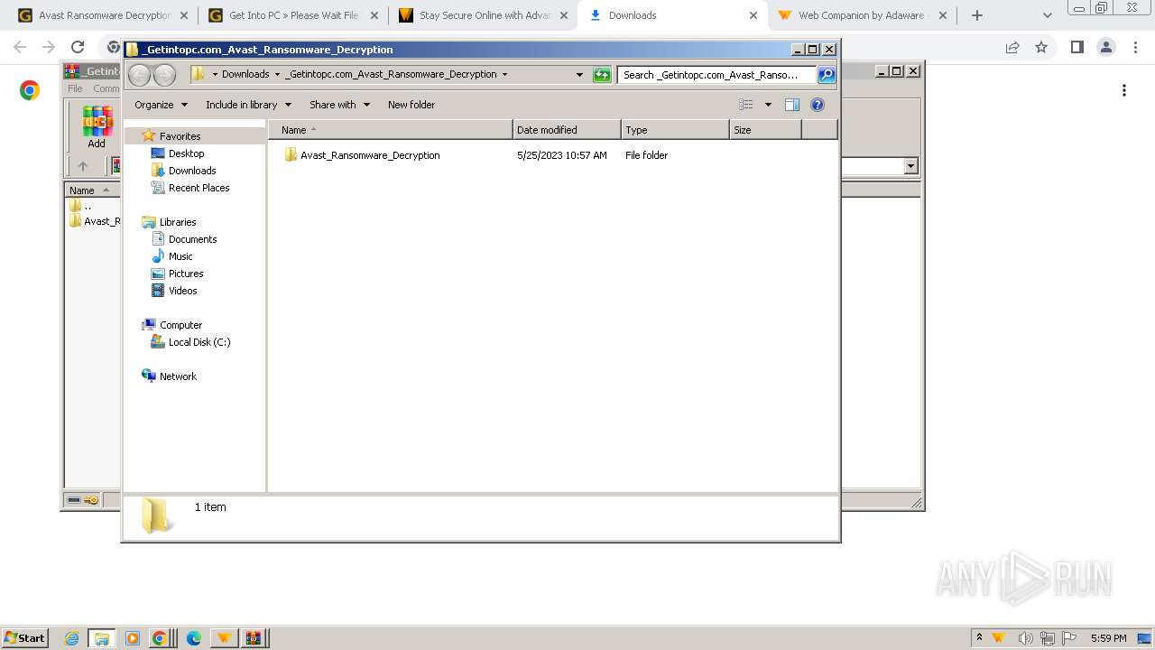The width and height of the screenshot is (1155, 650).
Task: Expand arrow after Downloads breadcrumb
Action: pyautogui.click(x=277, y=75)
